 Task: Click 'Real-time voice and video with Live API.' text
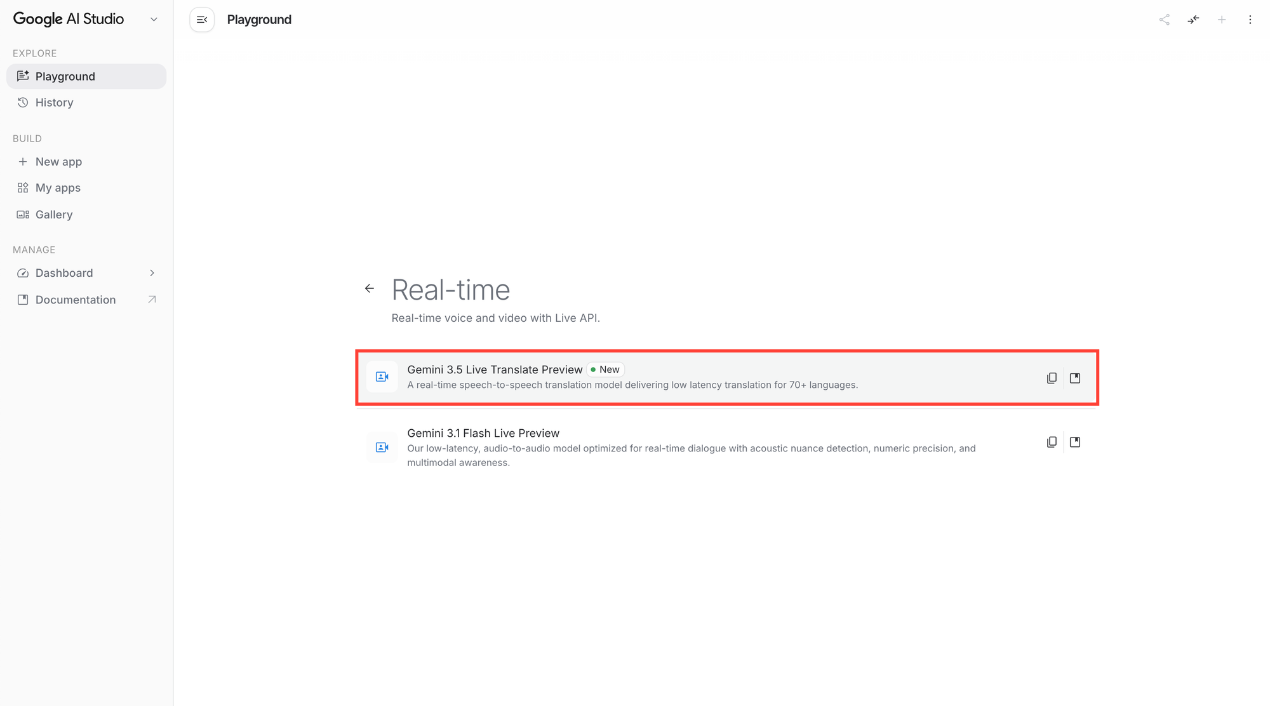tap(495, 318)
